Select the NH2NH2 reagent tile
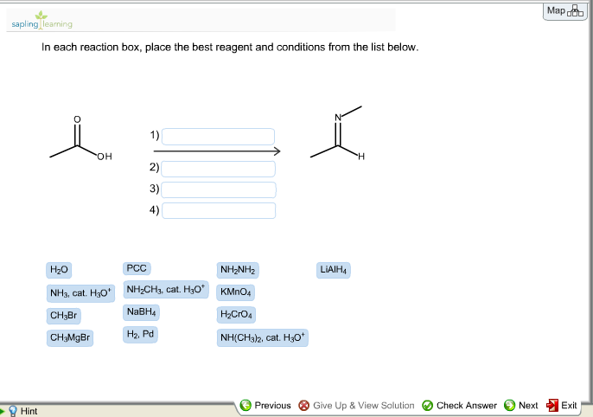 point(238,270)
